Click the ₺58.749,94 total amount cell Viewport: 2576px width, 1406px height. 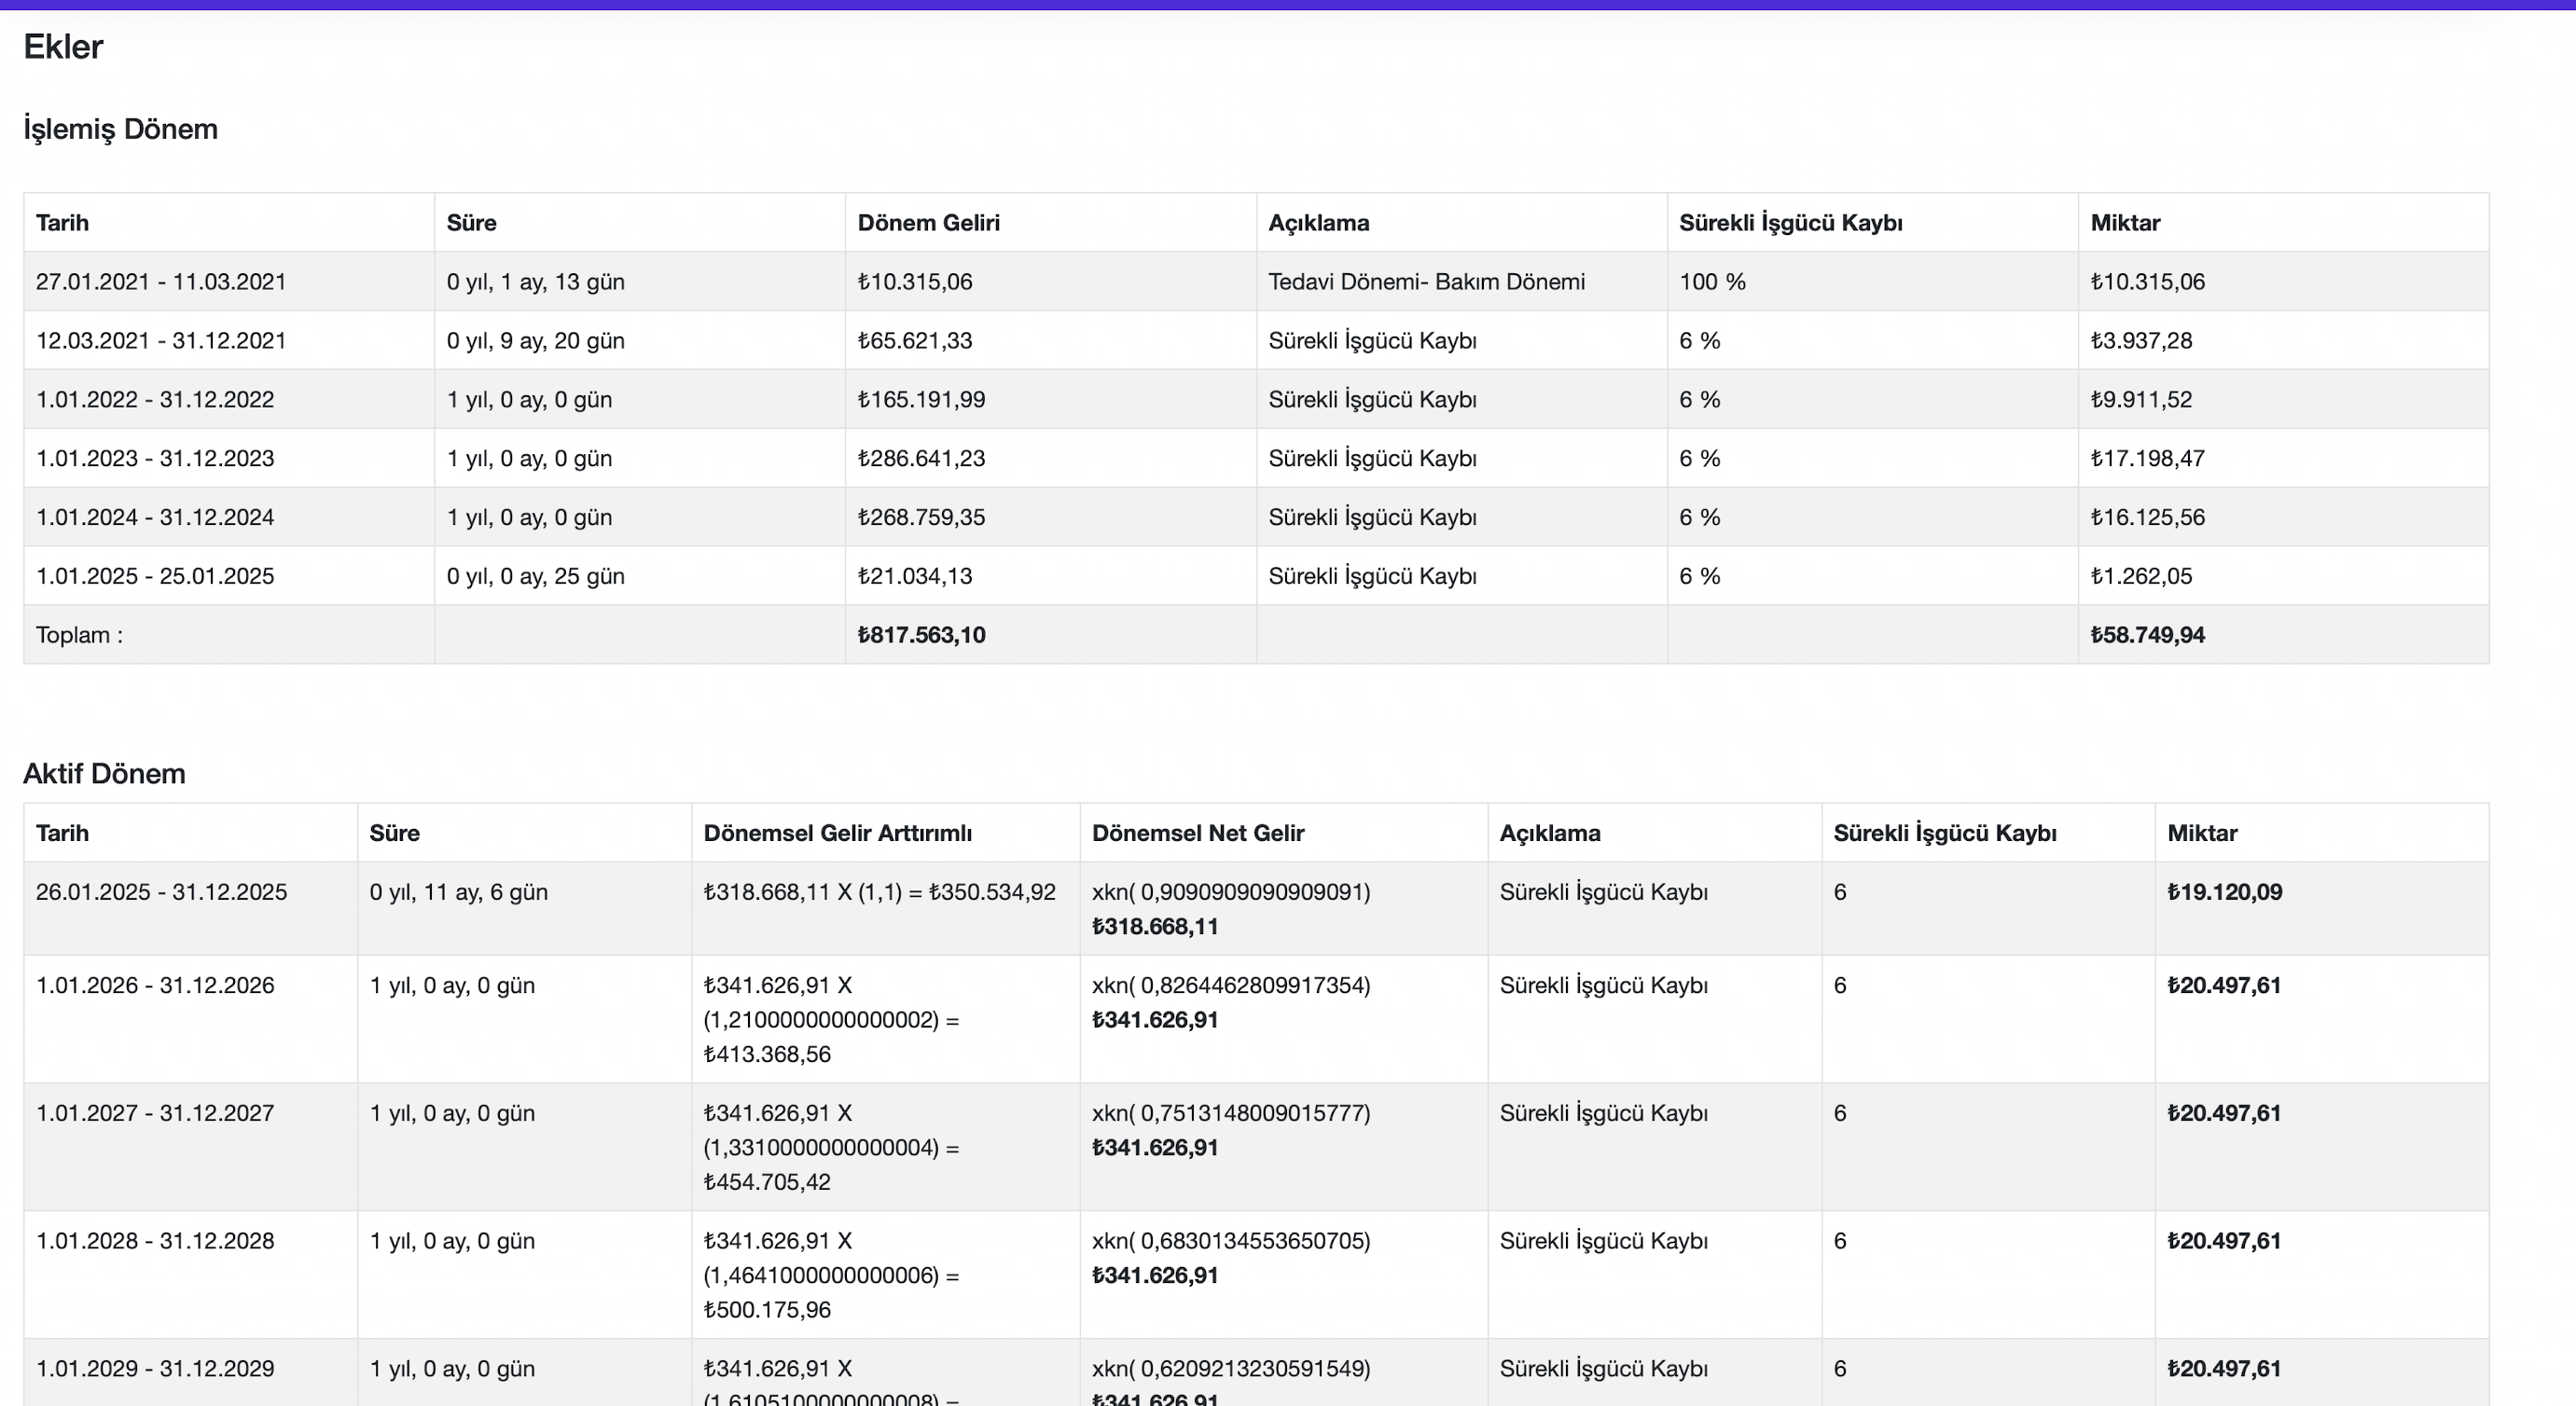(x=2147, y=634)
